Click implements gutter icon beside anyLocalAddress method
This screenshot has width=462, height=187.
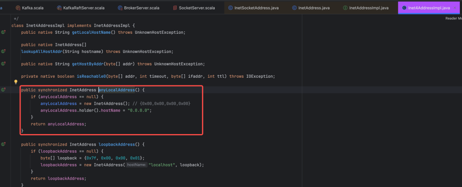point(3,90)
